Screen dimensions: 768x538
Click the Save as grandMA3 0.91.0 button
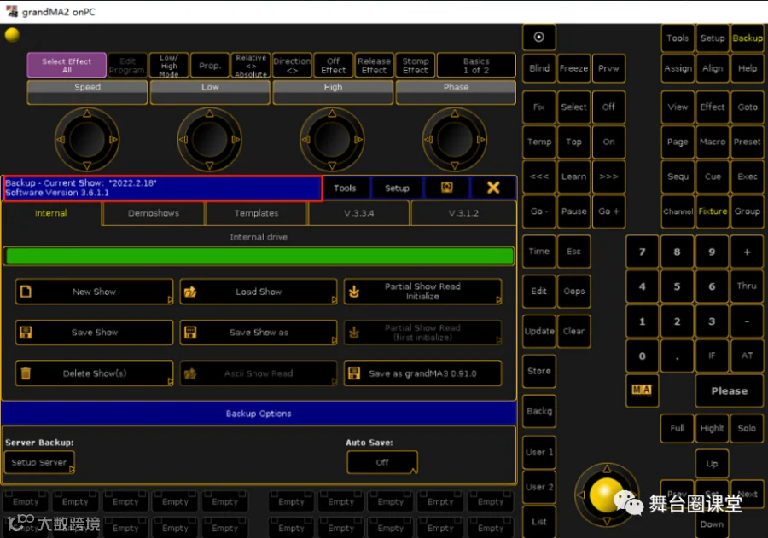point(422,373)
